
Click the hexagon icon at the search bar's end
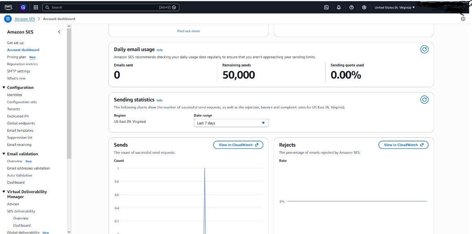click(174, 7)
